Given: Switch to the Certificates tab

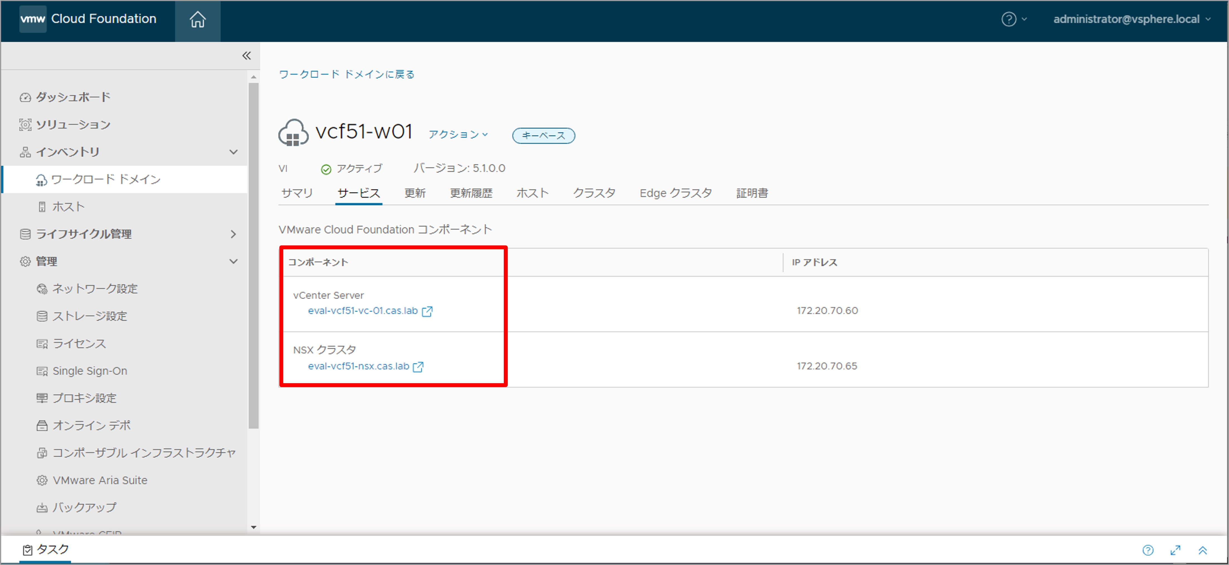Looking at the screenshot, I should coord(752,193).
